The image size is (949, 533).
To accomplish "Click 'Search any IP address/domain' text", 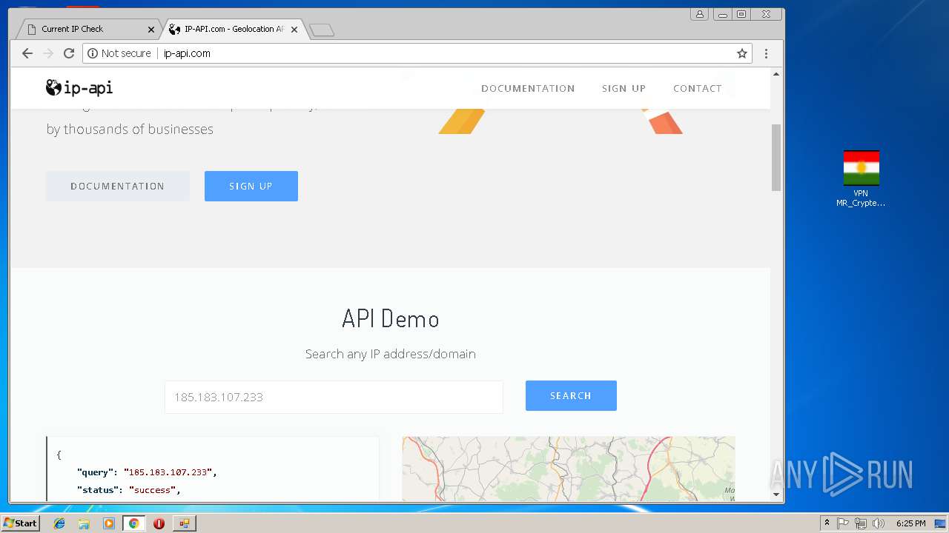I will tap(391, 354).
